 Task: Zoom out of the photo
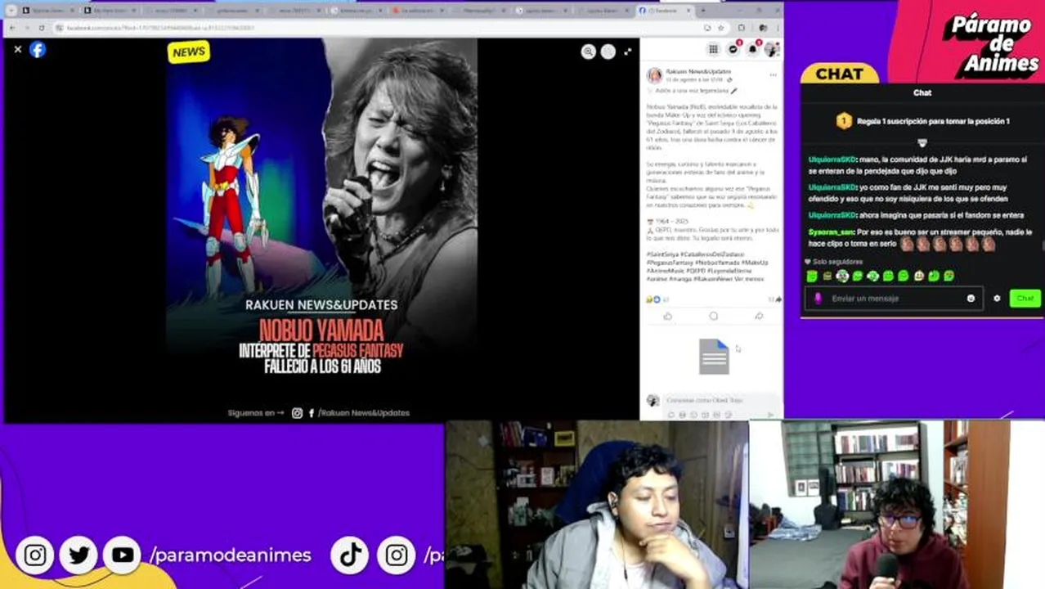608,52
